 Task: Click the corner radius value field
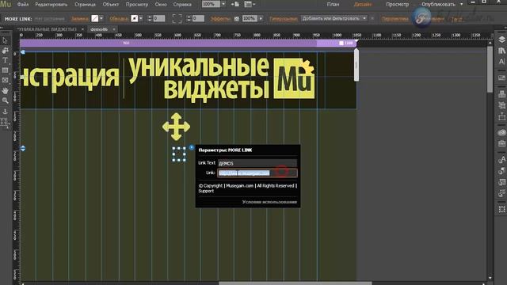tap(198, 18)
